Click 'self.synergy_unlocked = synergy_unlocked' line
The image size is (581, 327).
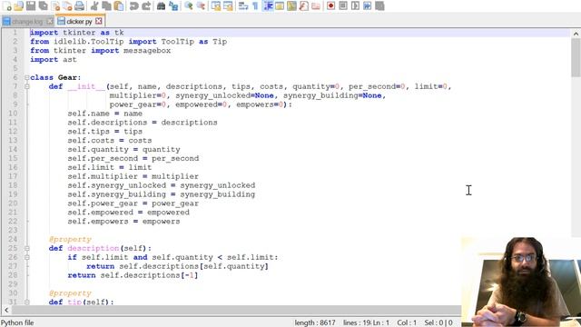point(162,185)
